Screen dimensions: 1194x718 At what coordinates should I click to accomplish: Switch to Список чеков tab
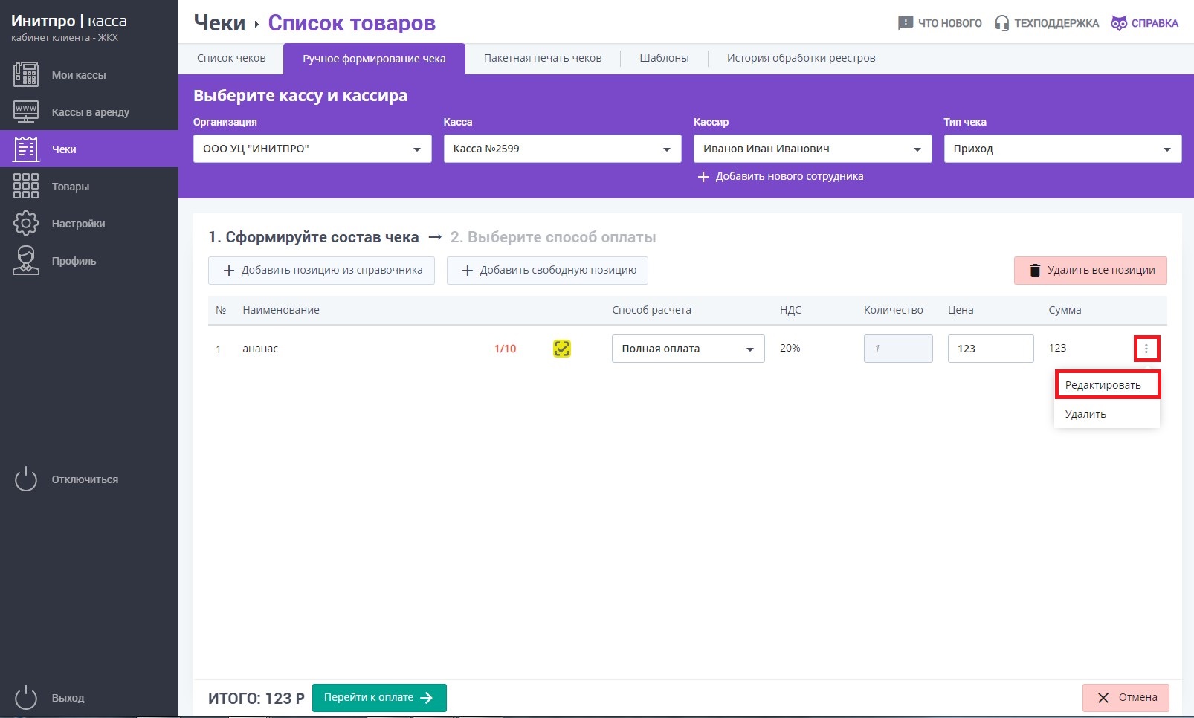pos(231,58)
